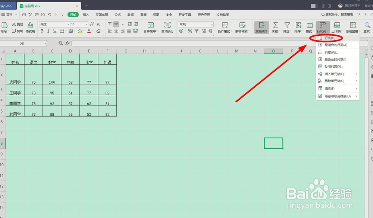Open Table Styles (表格样式)

pos(242,28)
